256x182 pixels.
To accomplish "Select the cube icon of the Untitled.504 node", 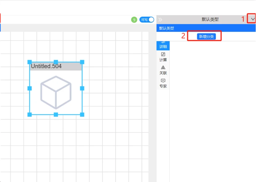I will coord(56,92).
